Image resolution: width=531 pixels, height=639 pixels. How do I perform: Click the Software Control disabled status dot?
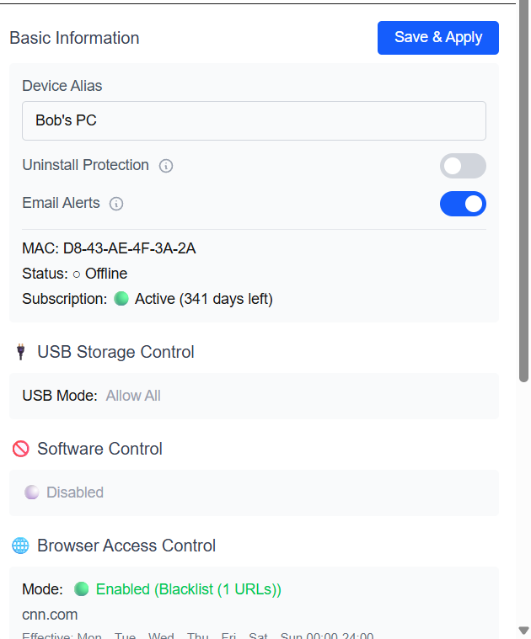(32, 493)
